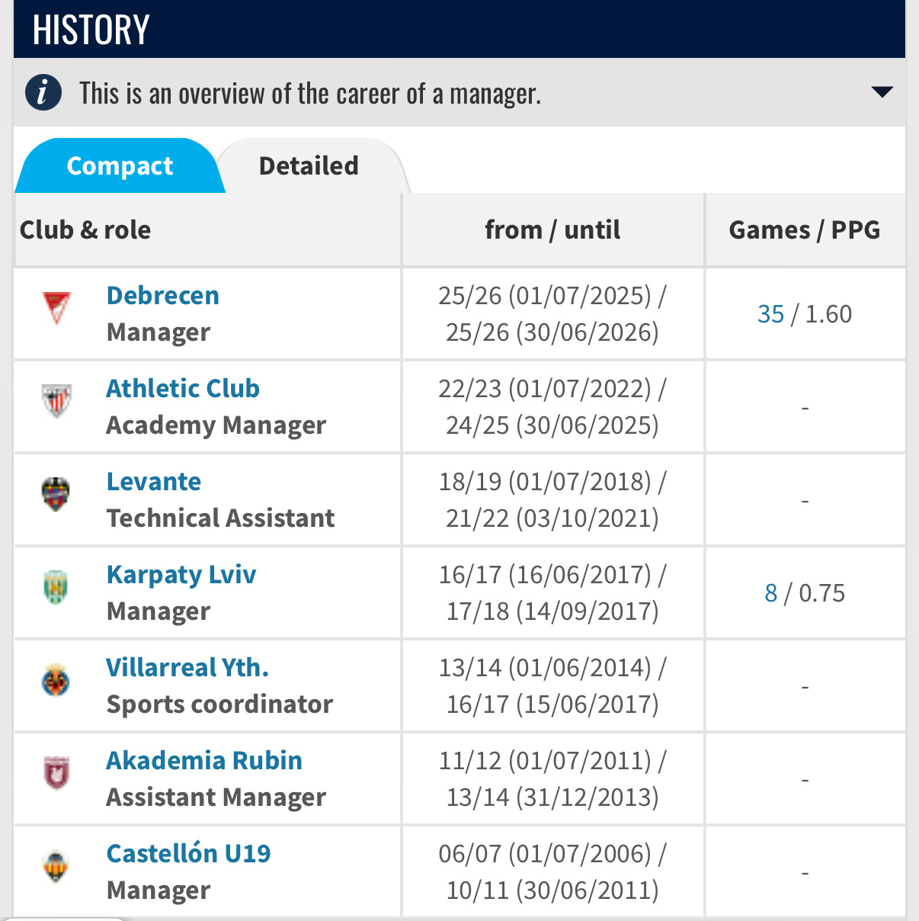Image resolution: width=919 pixels, height=921 pixels.
Task: Click the Debrecen club crest icon
Action: [x=56, y=307]
